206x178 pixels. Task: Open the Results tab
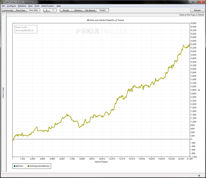pos(66,10)
